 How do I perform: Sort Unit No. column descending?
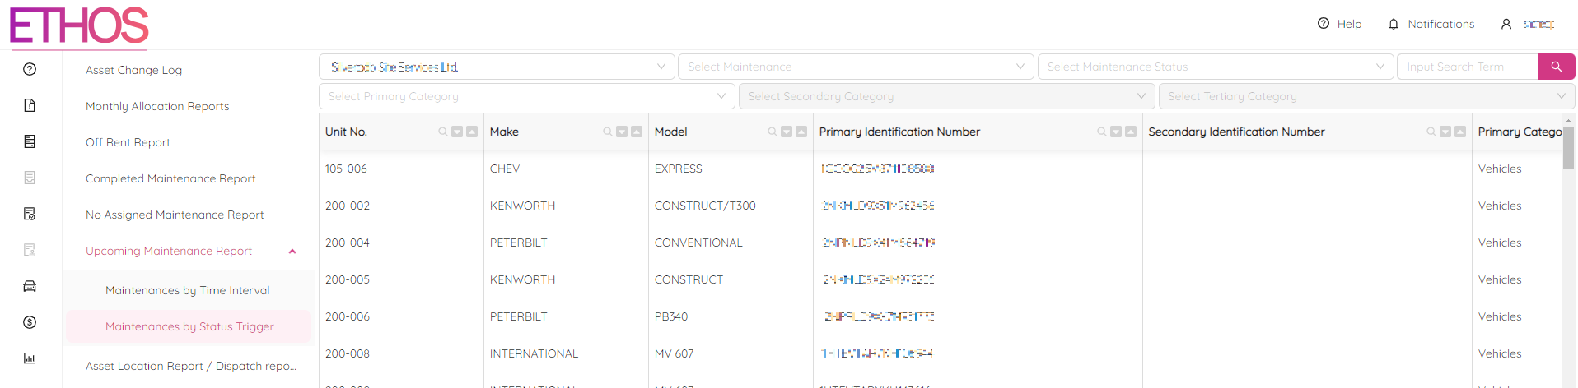pos(457,132)
